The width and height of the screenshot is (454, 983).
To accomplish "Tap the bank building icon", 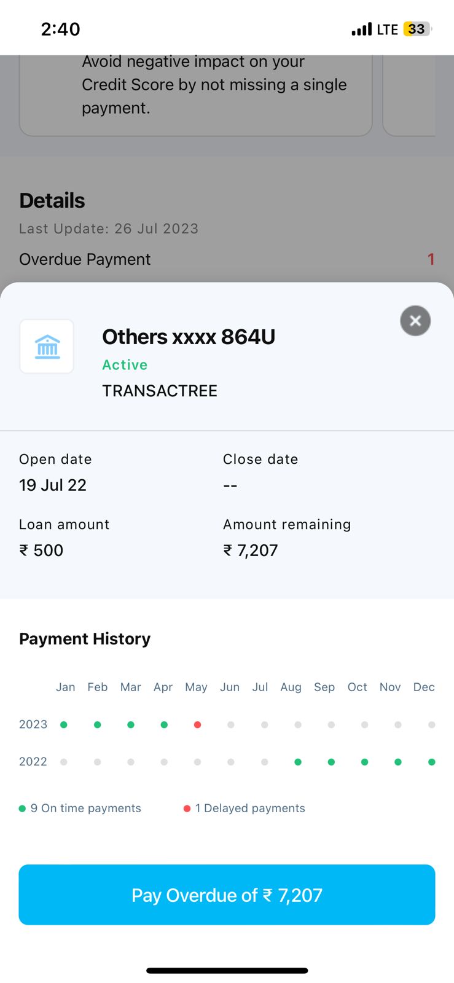I will (x=47, y=347).
